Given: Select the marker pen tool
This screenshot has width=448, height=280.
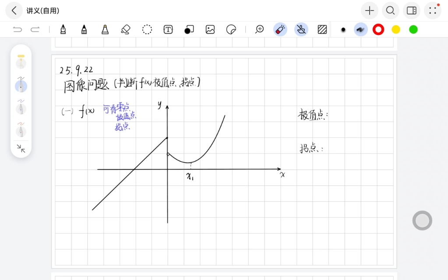Looking at the screenshot, I should click(x=84, y=29).
